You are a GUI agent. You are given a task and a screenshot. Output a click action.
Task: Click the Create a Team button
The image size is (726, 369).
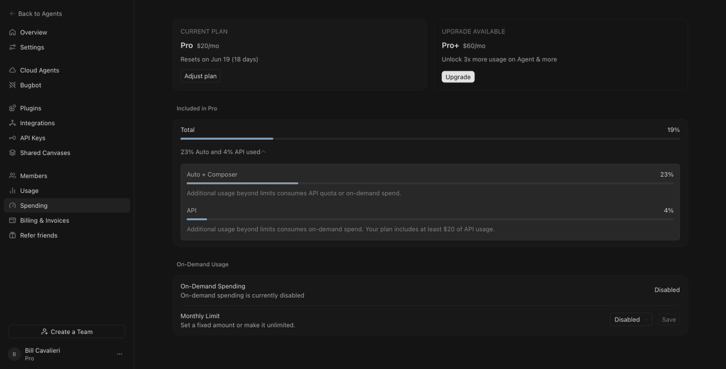coord(67,331)
